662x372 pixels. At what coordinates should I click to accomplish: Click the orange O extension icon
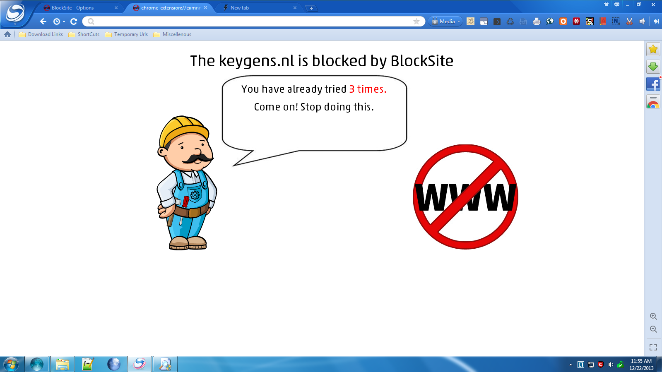[x=563, y=21]
